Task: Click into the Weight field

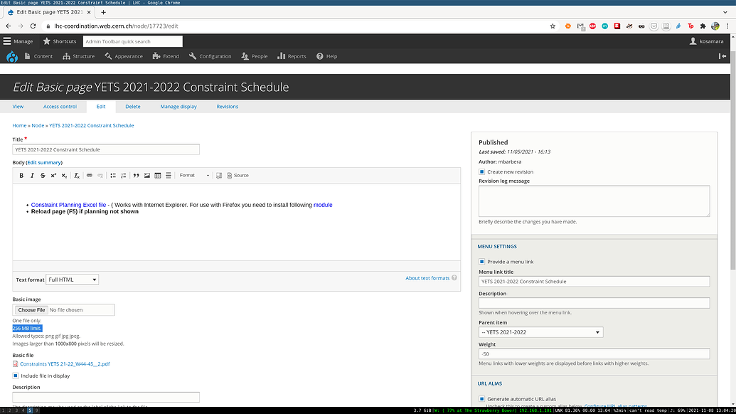Action: 594,354
